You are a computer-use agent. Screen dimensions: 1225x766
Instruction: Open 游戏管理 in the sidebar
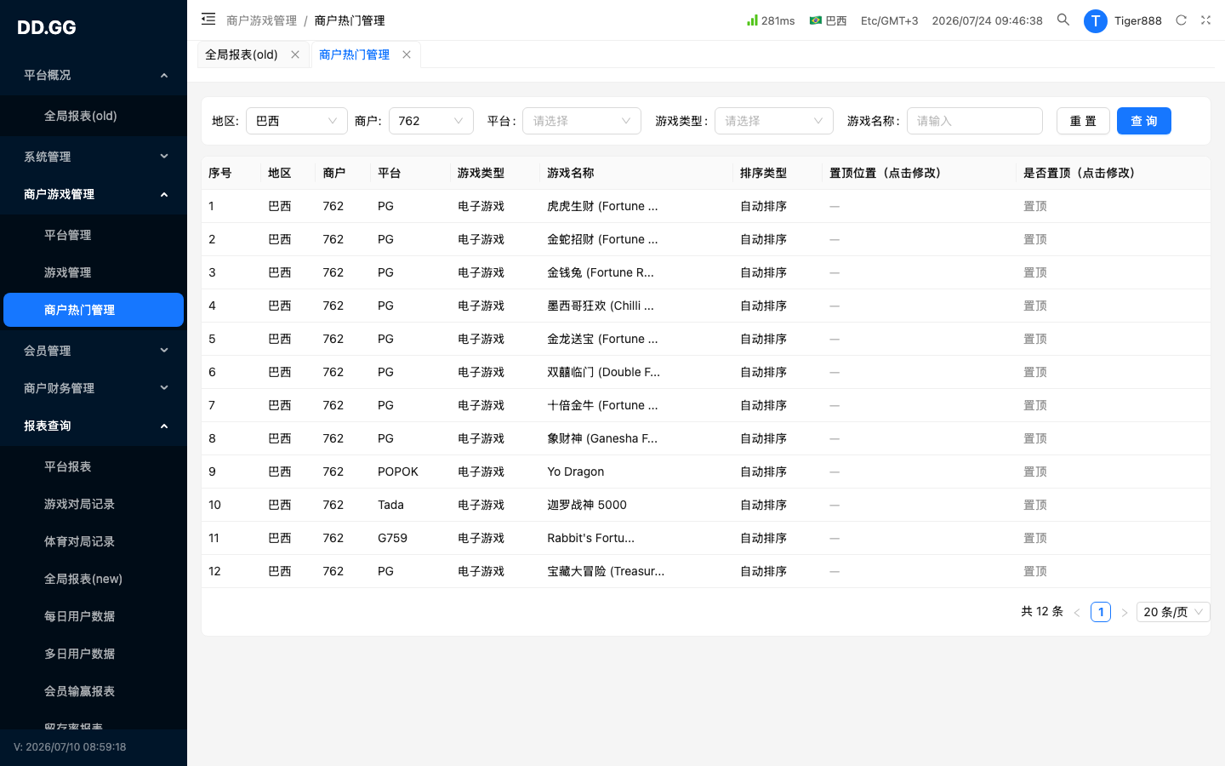(x=94, y=272)
